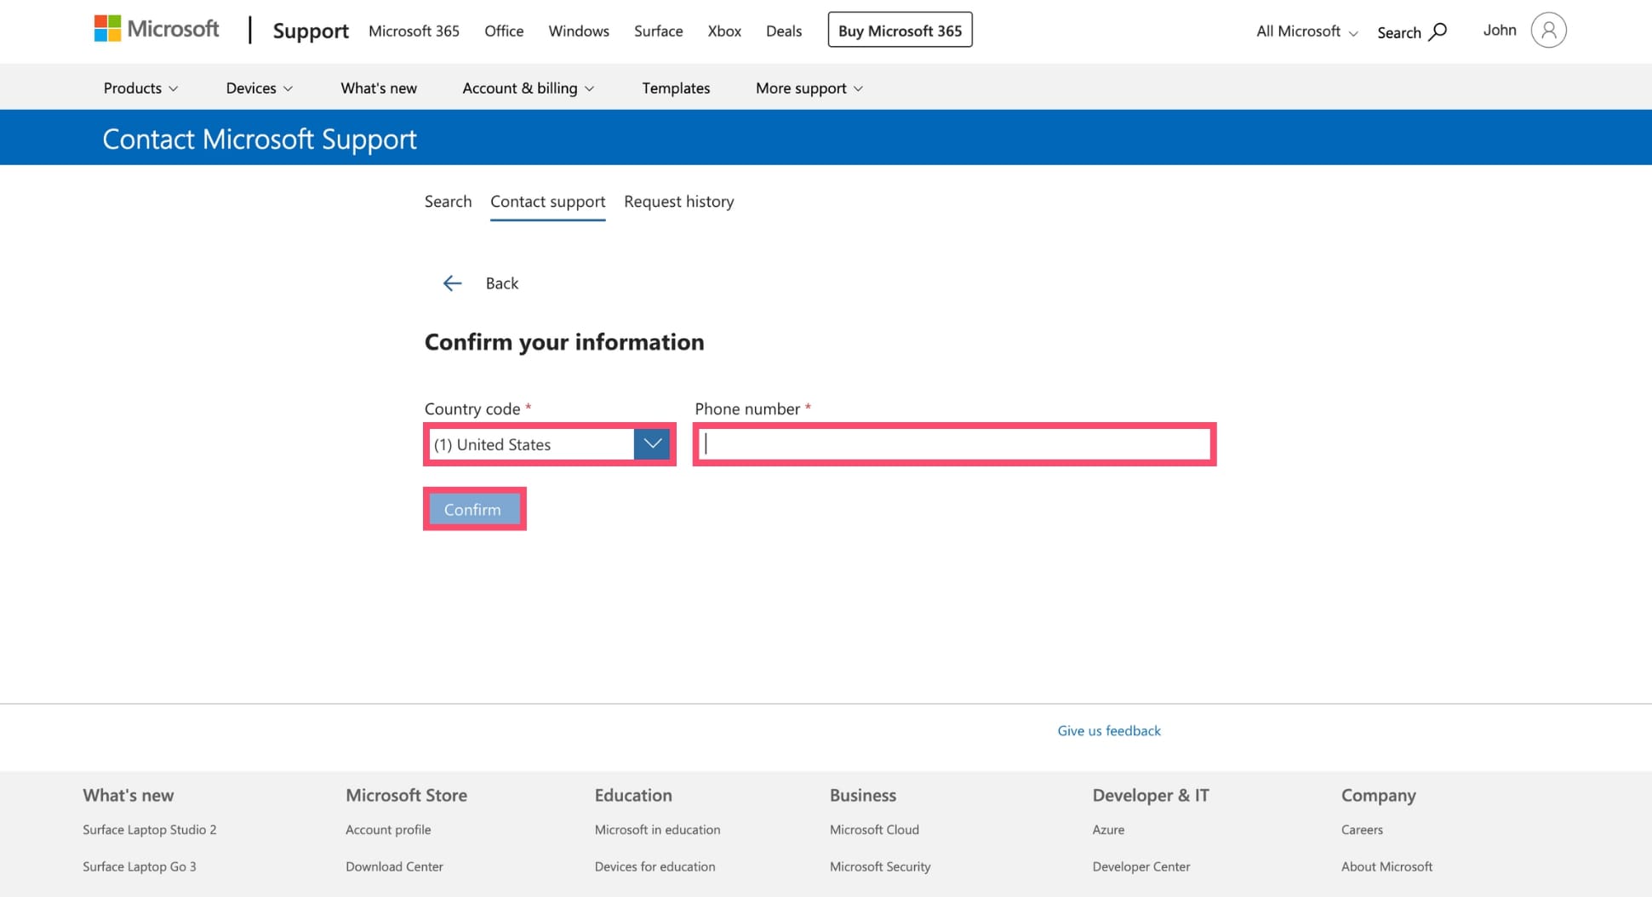Select the Contact support tab
This screenshot has width=1652, height=897.
click(x=548, y=202)
